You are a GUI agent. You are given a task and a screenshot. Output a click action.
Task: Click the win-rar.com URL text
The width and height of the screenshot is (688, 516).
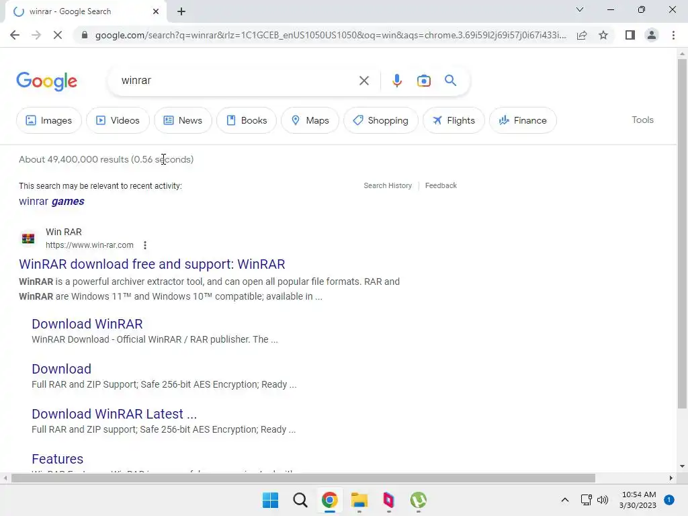(89, 245)
